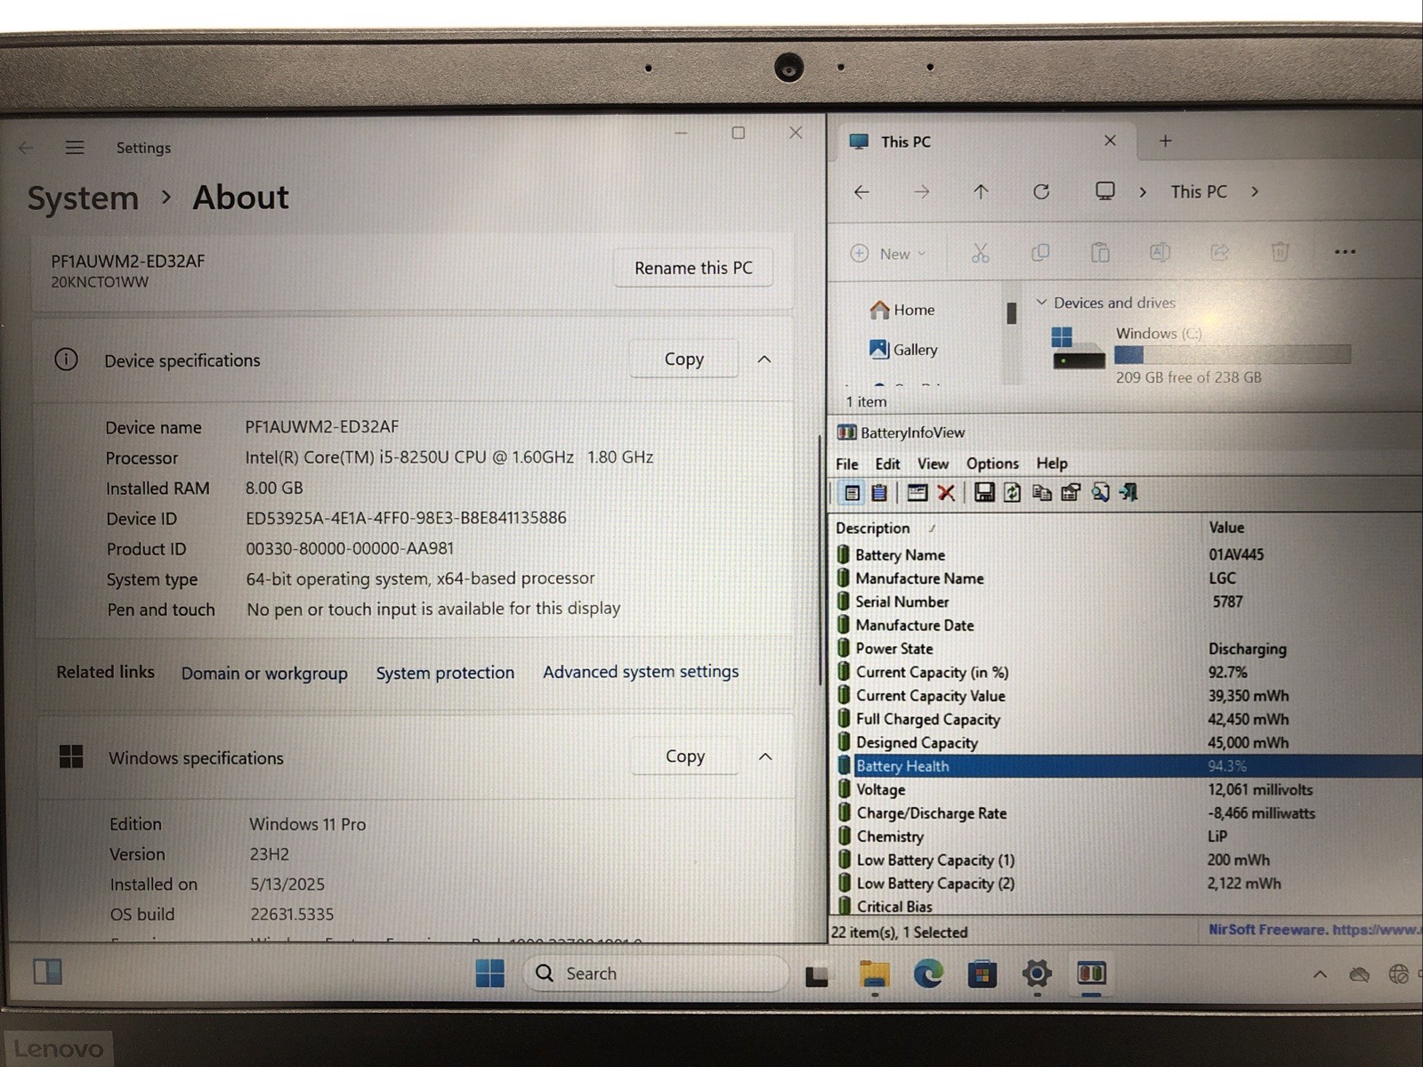Click Exit door icon in BatteryInfoView toolbar
This screenshot has width=1423, height=1067.
tap(1129, 492)
